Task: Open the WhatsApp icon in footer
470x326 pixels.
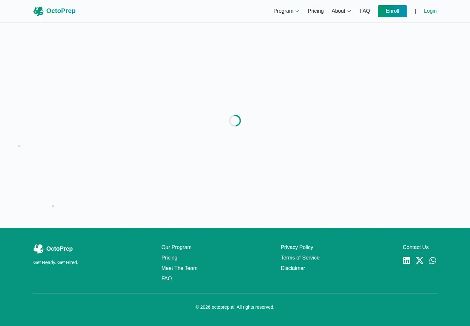Action: click(433, 260)
